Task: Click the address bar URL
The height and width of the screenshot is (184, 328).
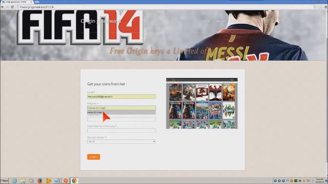Action: pyautogui.click(x=37, y=7)
